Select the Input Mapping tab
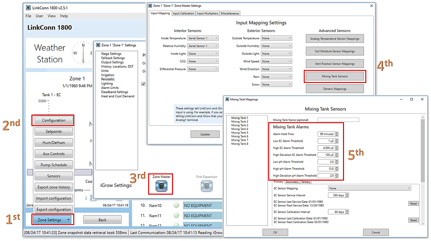This screenshot has width=431, height=241. point(160,13)
